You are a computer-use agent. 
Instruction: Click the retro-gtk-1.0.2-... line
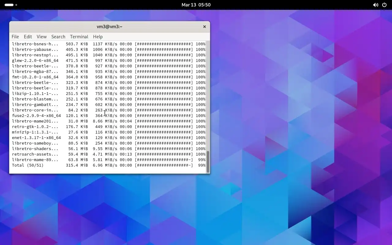point(109,126)
